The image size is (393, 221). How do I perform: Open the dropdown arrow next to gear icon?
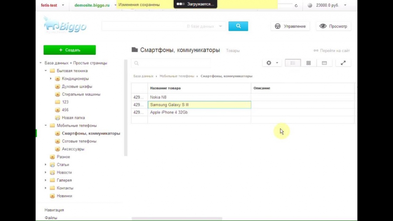pos(277,63)
